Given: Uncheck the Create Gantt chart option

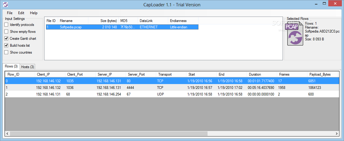Looking at the screenshot, I should (x=6, y=39).
